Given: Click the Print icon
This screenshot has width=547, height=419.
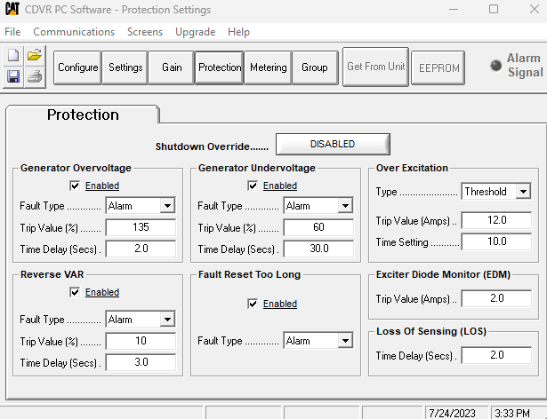Looking at the screenshot, I should [35, 76].
